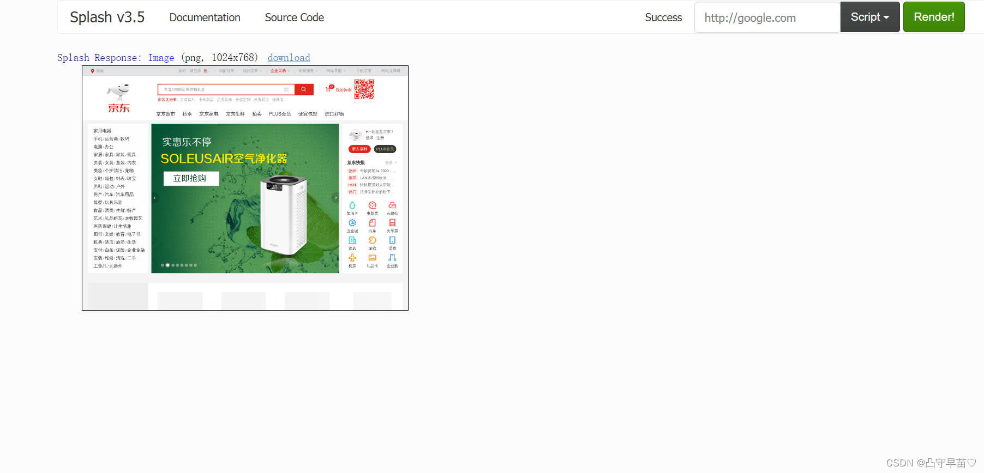Click the download link for the image

point(289,58)
